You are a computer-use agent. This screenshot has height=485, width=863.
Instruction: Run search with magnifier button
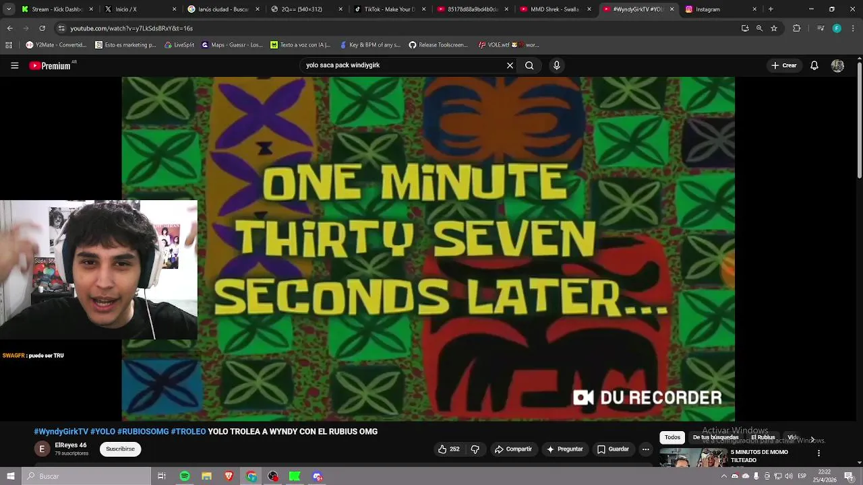click(x=529, y=65)
